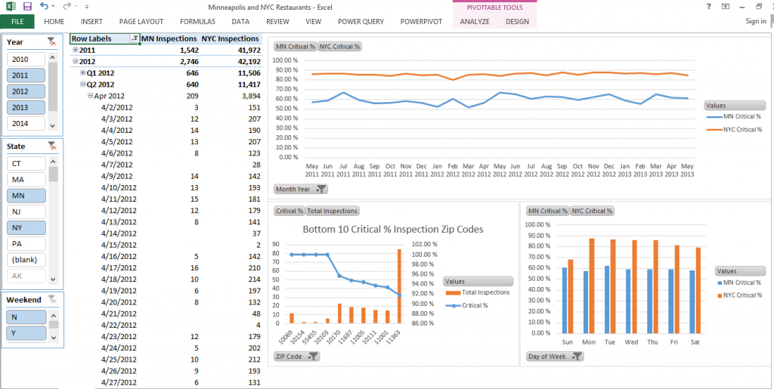Click Weekend slicer scroll down arrow
The height and width of the screenshot is (389, 774).
pos(53,338)
